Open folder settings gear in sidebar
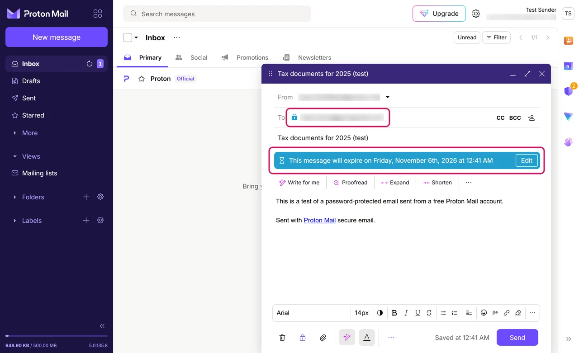Screen dimensions: 579x353 click(100, 197)
